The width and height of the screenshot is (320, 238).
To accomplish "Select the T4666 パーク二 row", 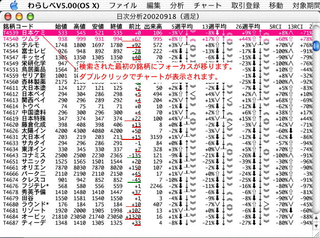I will tap(158, 174).
